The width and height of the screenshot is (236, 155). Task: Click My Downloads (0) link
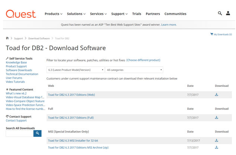click(x=223, y=35)
